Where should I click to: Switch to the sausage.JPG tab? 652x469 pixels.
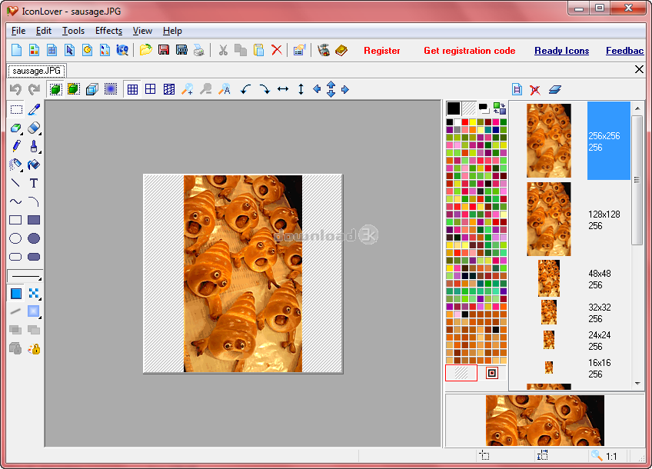click(x=37, y=70)
